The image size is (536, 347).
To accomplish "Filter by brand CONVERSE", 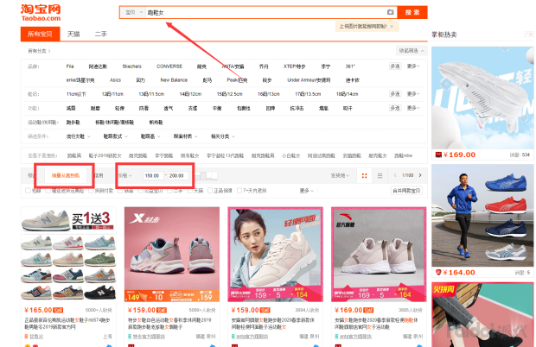I will click(x=169, y=66).
